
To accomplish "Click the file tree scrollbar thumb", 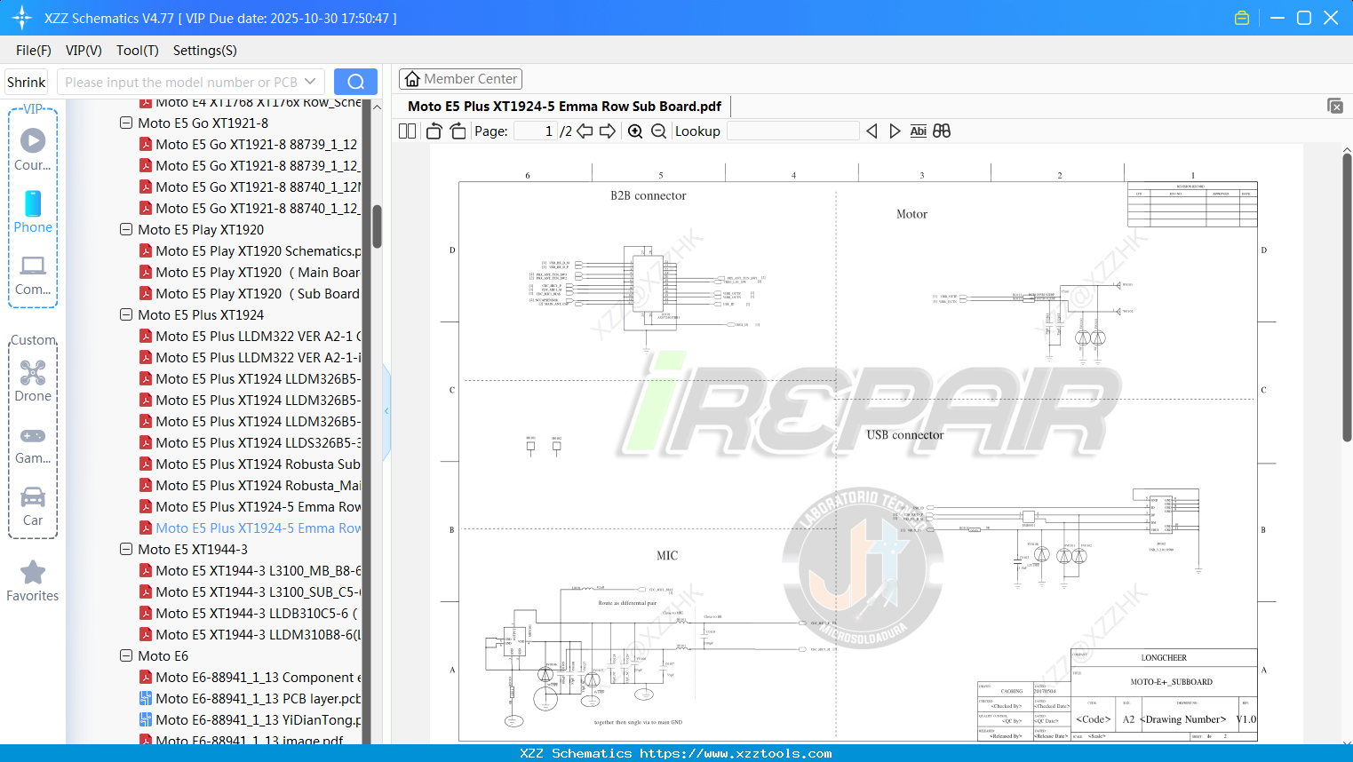I will click(377, 226).
